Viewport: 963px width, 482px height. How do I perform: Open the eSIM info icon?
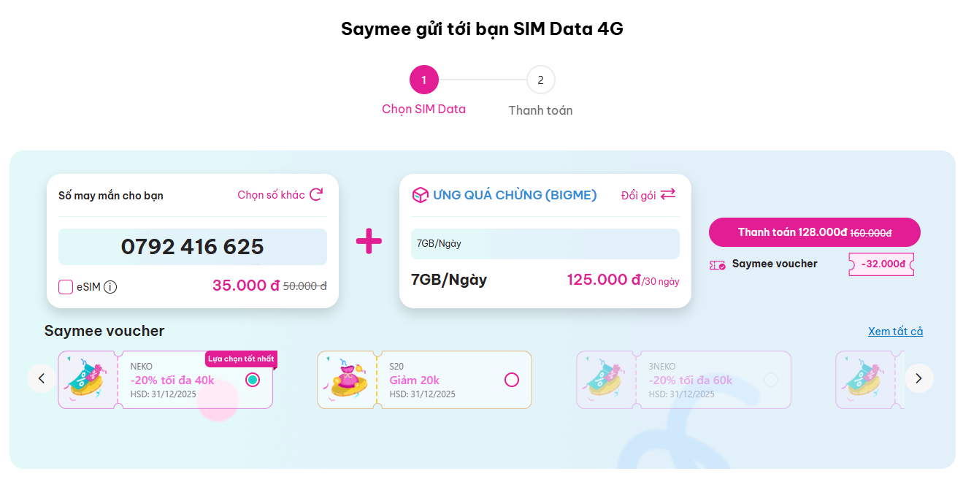click(110, 287)
